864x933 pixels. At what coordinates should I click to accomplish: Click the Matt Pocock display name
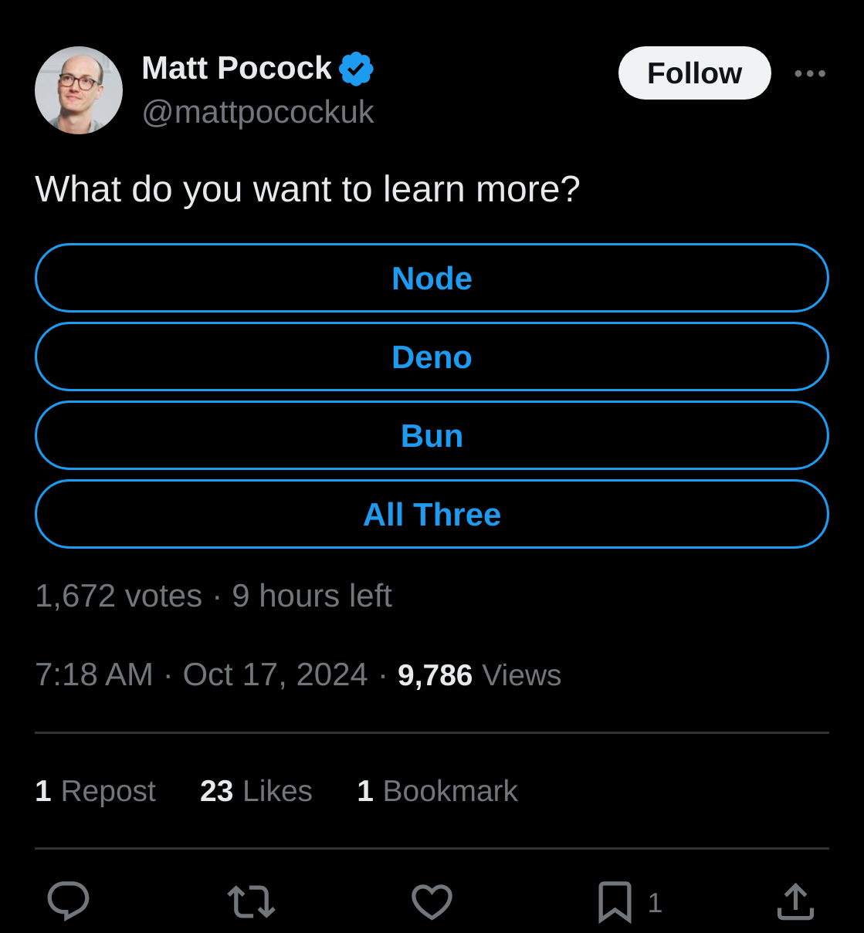click(x=237, y=68)
